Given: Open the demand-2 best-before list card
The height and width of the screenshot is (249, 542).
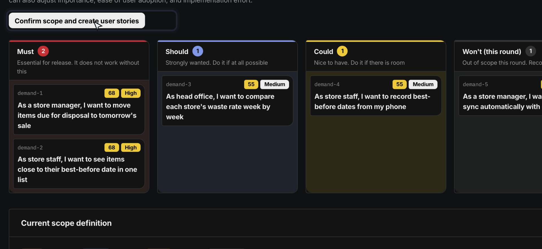Looking at the screenshot, I should (x=79, y=164).
